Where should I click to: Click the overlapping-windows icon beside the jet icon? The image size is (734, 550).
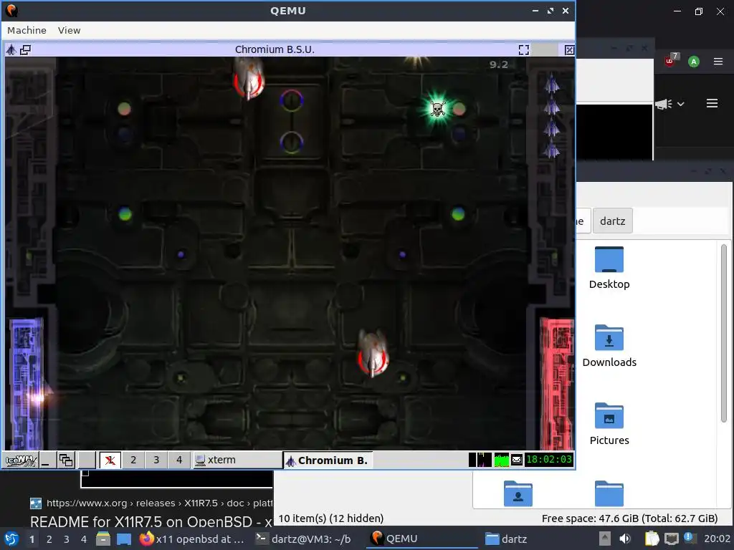(x=25, y=49)
